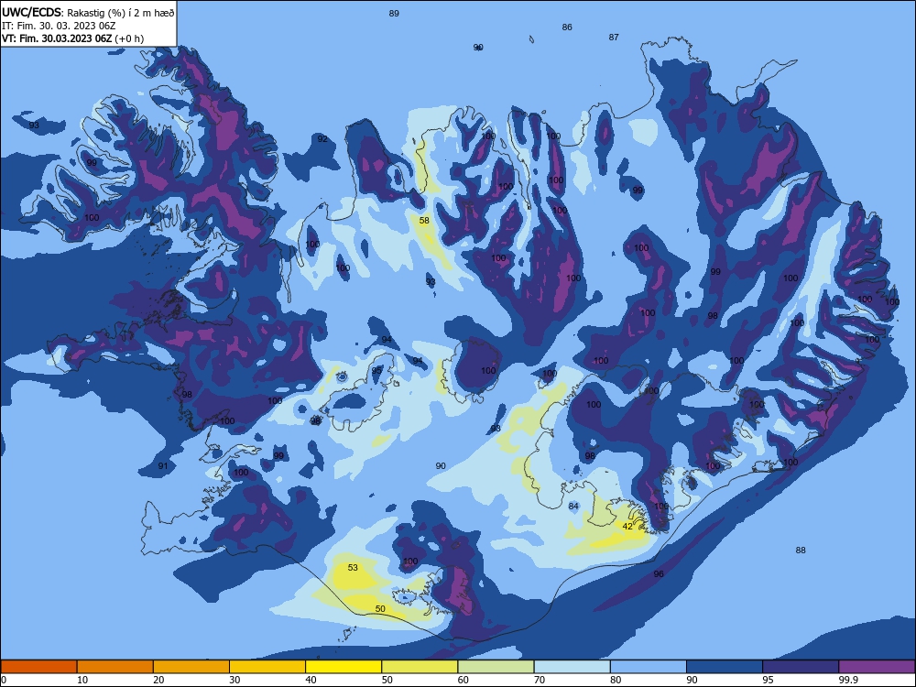Click the 'UWC/ECDS' header text
The width and height of the screenshot is (916, 687).
tap(31, 13)
